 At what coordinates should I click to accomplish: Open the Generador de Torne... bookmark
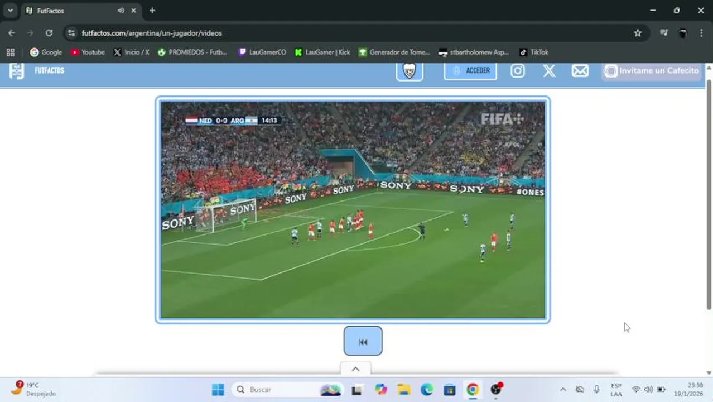pyautogui.click(x=394, y=52)
